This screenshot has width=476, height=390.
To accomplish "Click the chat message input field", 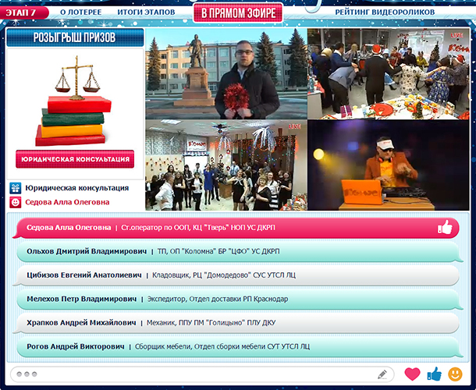I will point(202,374).
